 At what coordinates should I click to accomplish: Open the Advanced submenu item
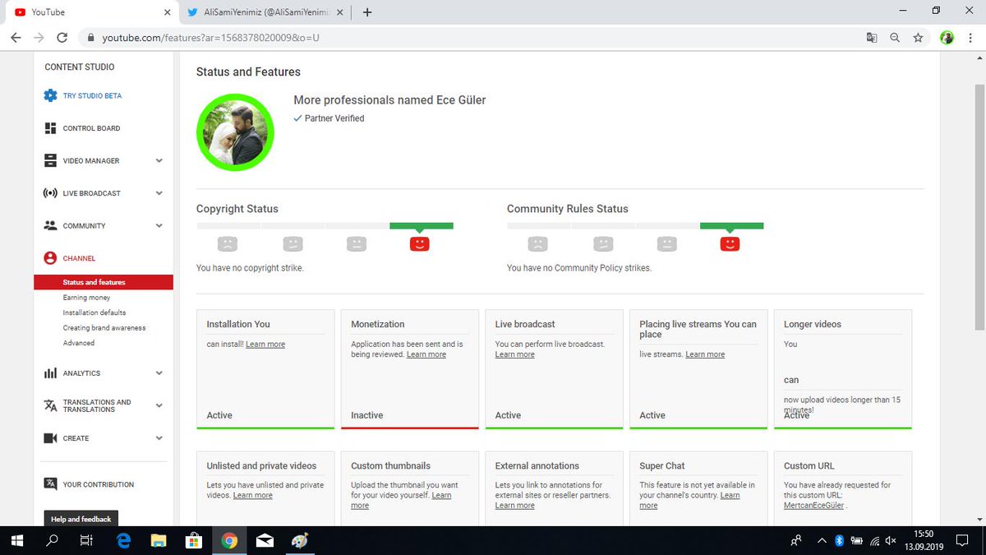79,343
